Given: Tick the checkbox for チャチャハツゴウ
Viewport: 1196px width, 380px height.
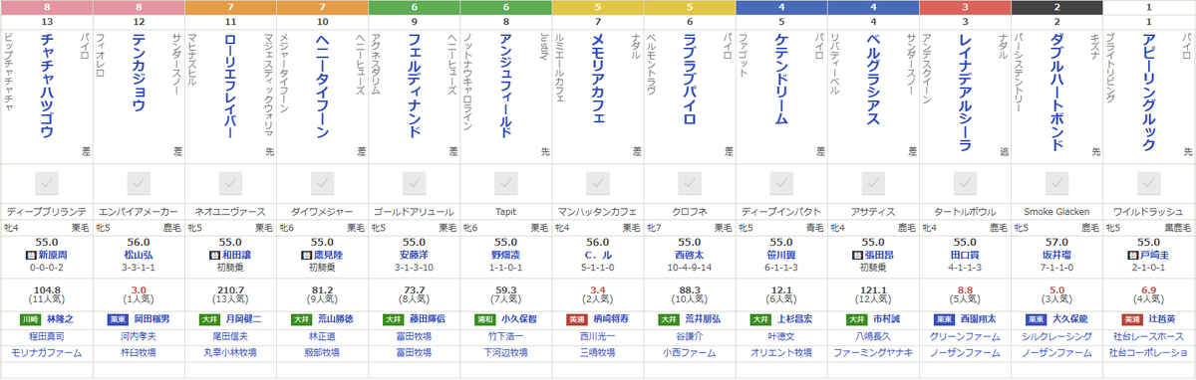Looking at the screenshot, I should 46,183.
